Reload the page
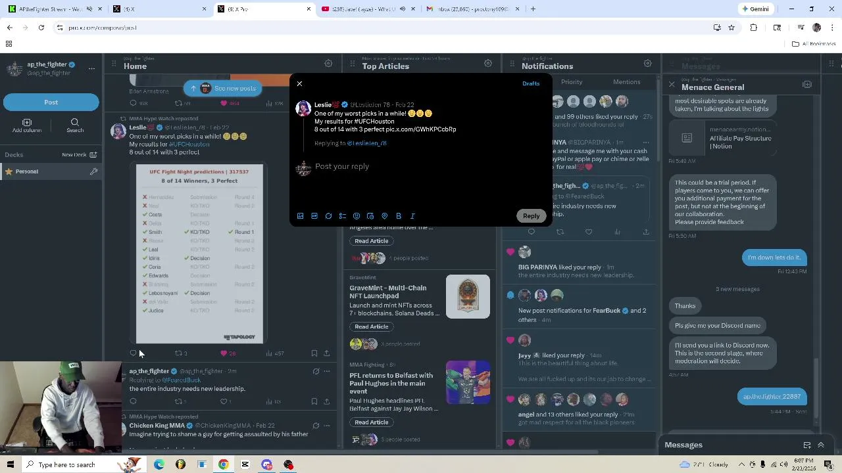The width and height of the screenshot is (842, 473). [41, 28]
